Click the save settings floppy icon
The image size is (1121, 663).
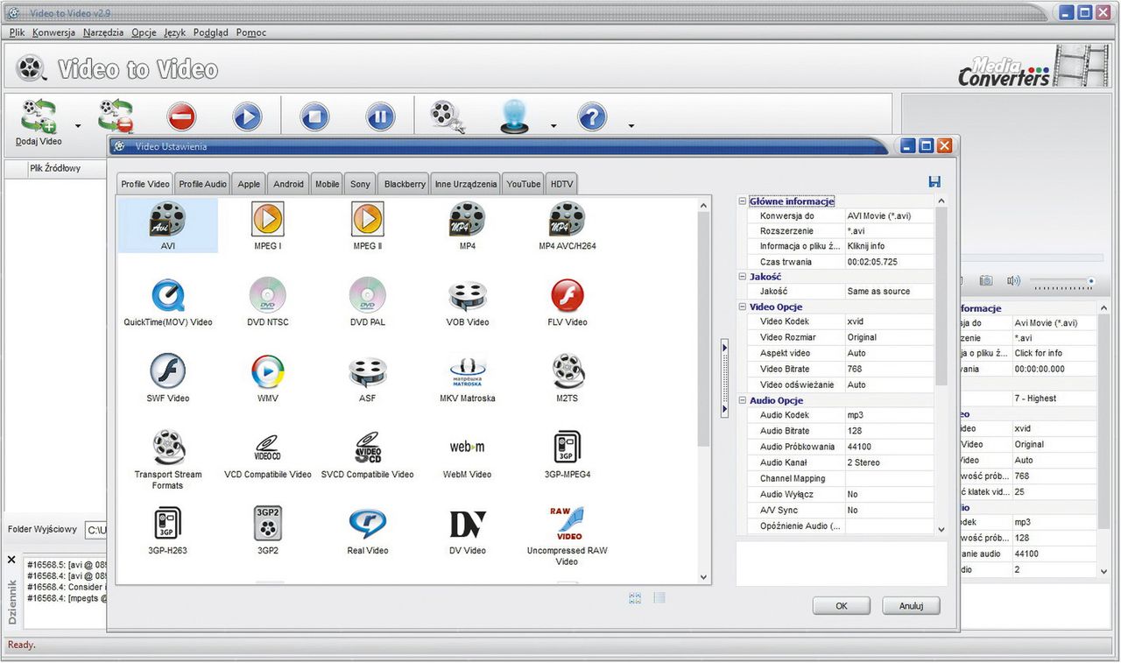(934, 181)
